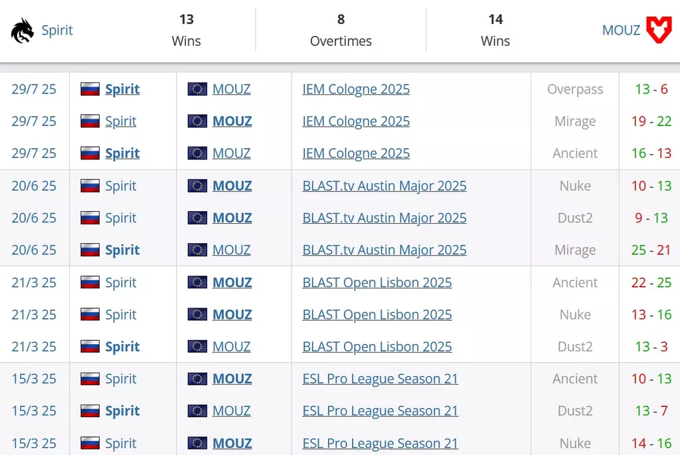Screen dimensions: 680x455
Task: Open the MOUZ link in the 13 - 3 row
Action: pos(232,347)
